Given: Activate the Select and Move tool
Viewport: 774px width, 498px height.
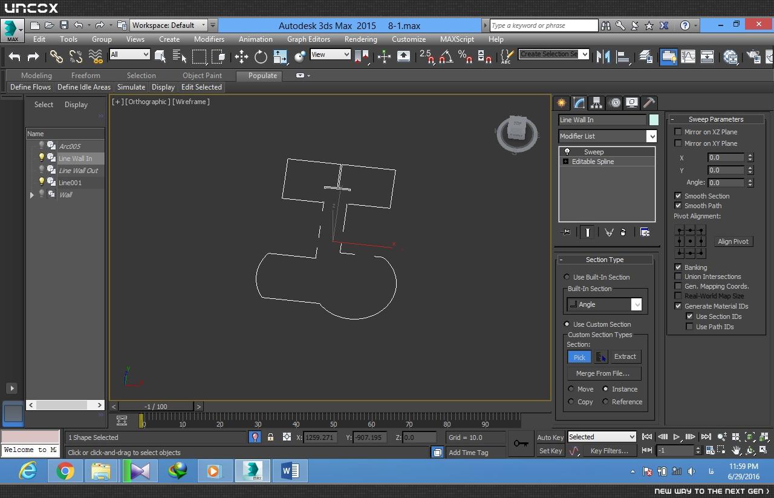Looking at the screenshot, I should click(241, 56).
